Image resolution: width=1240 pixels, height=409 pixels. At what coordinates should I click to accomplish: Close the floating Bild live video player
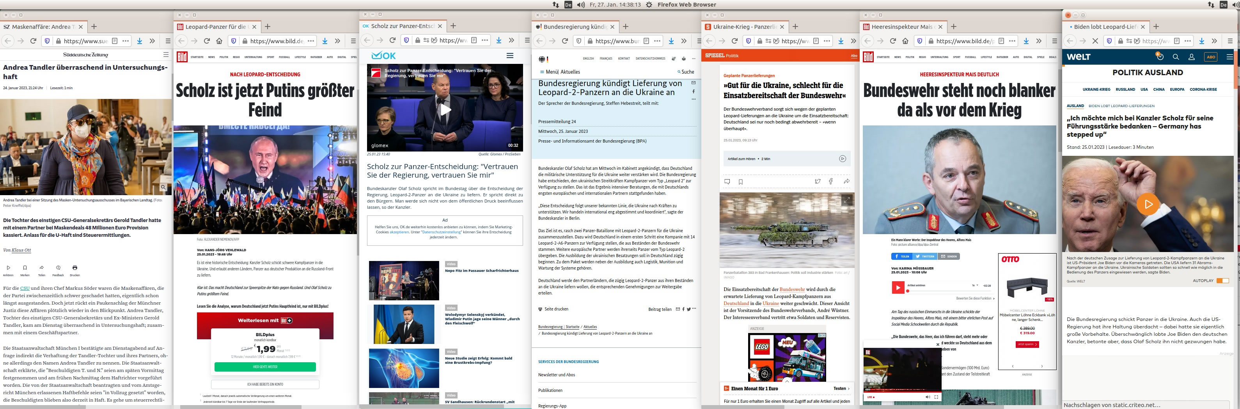[x=937, y=344]
